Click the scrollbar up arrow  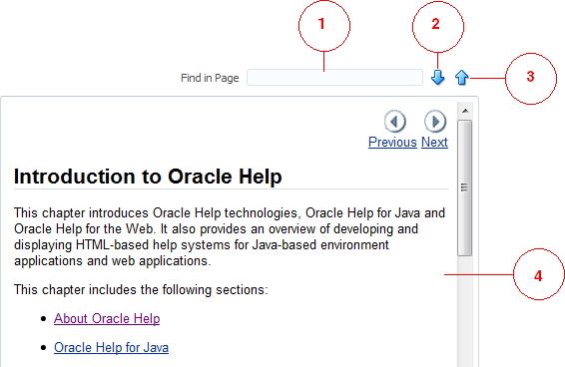465,111
